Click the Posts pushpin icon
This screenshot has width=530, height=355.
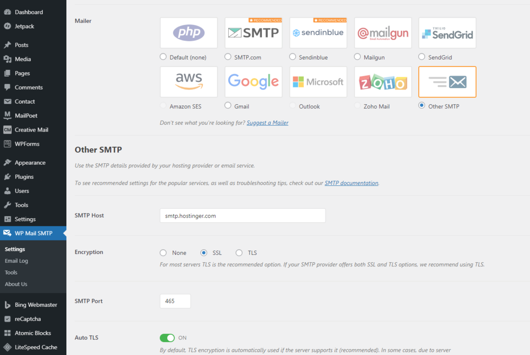pyautogui.click(x=7, y=45)
